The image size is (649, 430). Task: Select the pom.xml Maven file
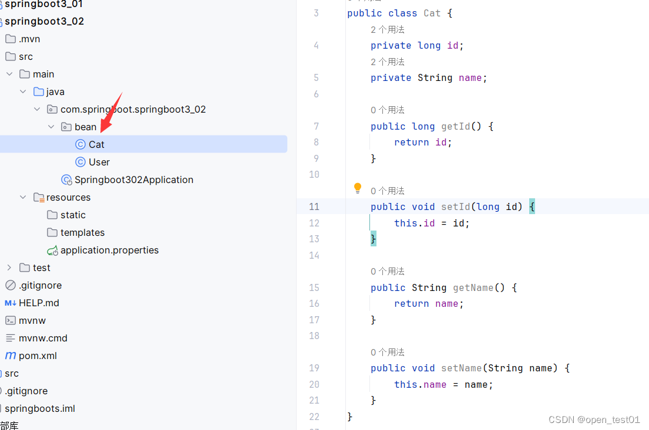point(38,355)
